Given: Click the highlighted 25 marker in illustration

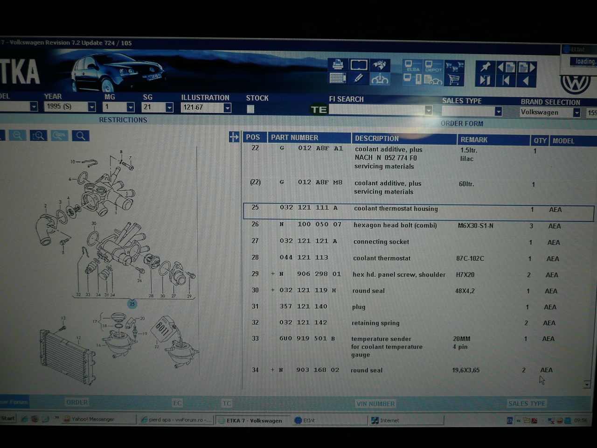Looking at the screenshot, I should (132, 304).
